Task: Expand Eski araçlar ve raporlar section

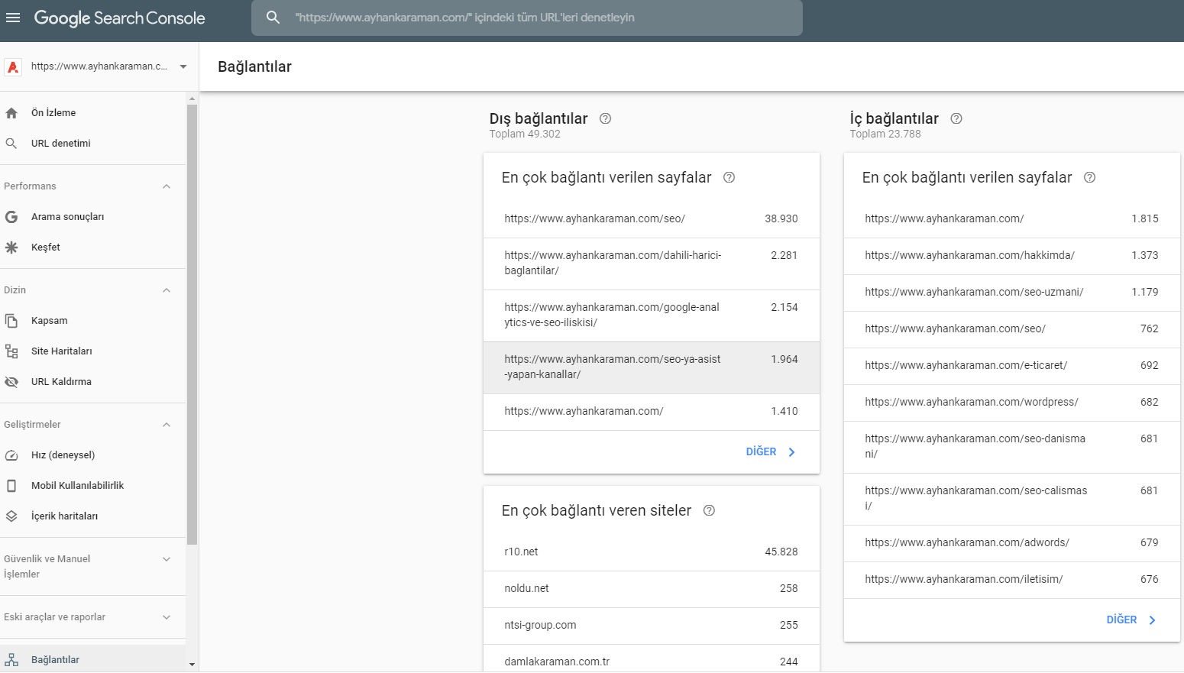Action: 167,617
